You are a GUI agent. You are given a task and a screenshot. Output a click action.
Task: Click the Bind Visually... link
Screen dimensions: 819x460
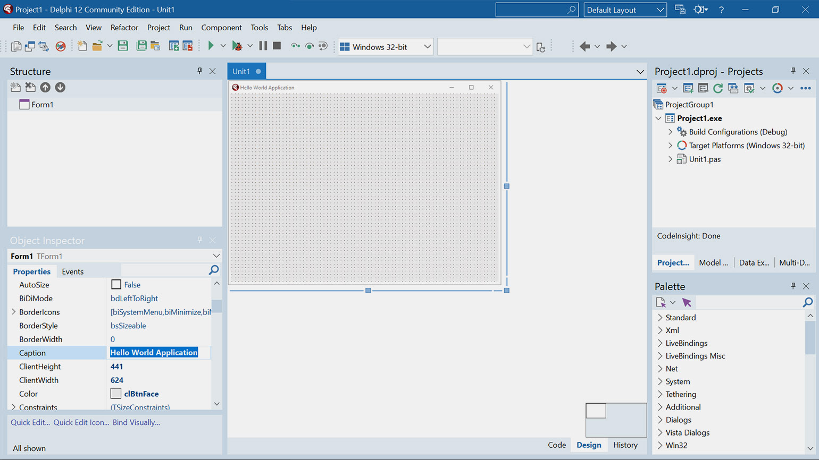[136, 422]
